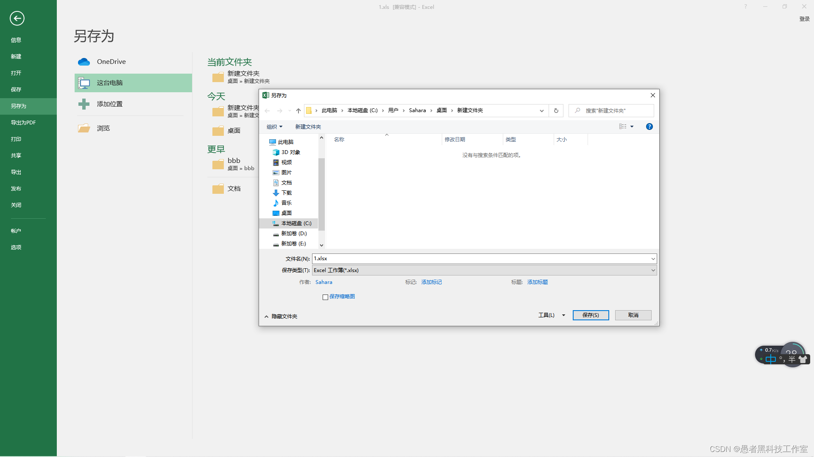The image size is (814, 457).
Task: Enable the Save Thumbnail checkbox
Action: point(325,297)
